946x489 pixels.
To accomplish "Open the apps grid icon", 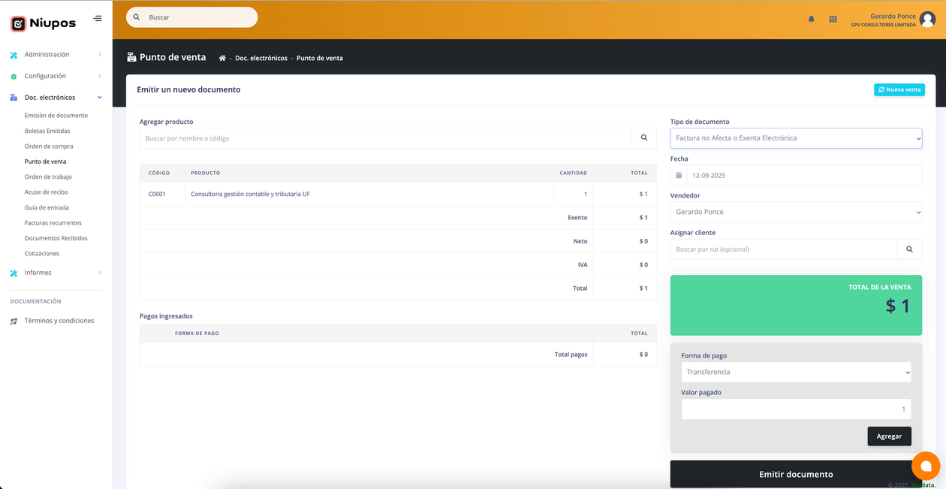I will click(x=833, y=19).
